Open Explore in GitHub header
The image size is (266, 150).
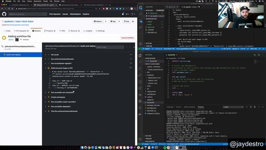(x=86, y=14)
